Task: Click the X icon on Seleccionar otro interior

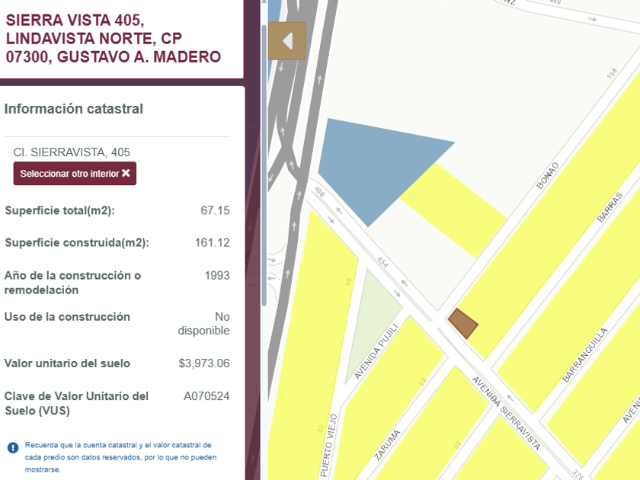Action: click(126, 173)
